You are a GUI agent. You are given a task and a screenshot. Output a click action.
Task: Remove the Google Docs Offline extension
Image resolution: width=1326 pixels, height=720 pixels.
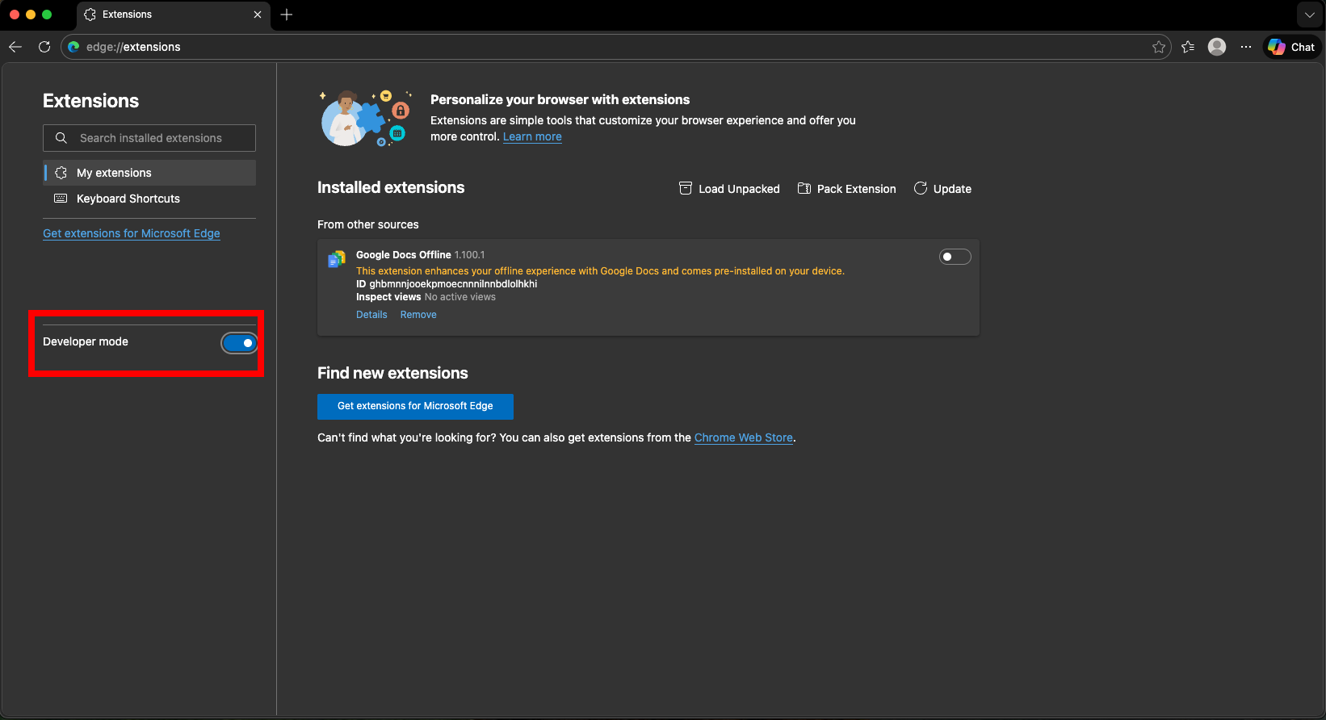pyautogui.click(x=418, y=315)
